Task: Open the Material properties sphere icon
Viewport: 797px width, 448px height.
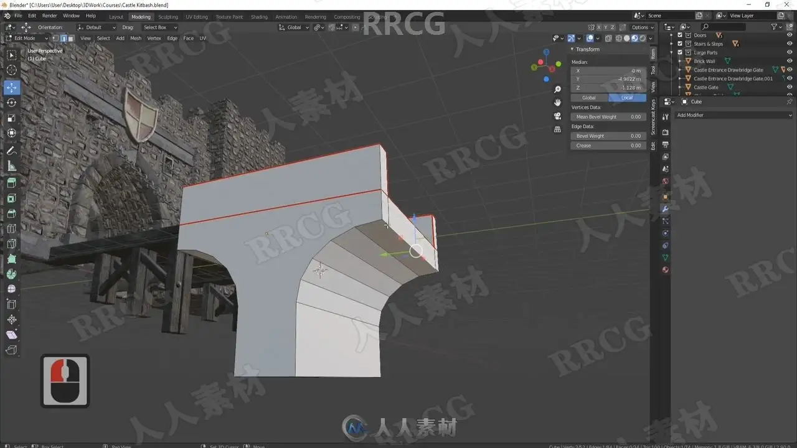Action: (x=665, y=270)
